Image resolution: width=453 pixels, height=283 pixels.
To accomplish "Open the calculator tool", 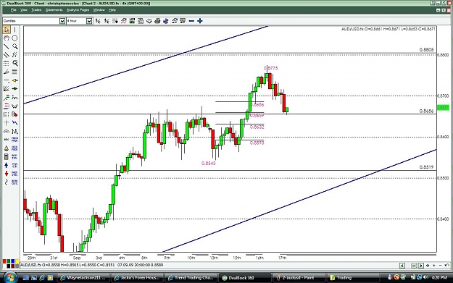I will (x=7, y=157).
